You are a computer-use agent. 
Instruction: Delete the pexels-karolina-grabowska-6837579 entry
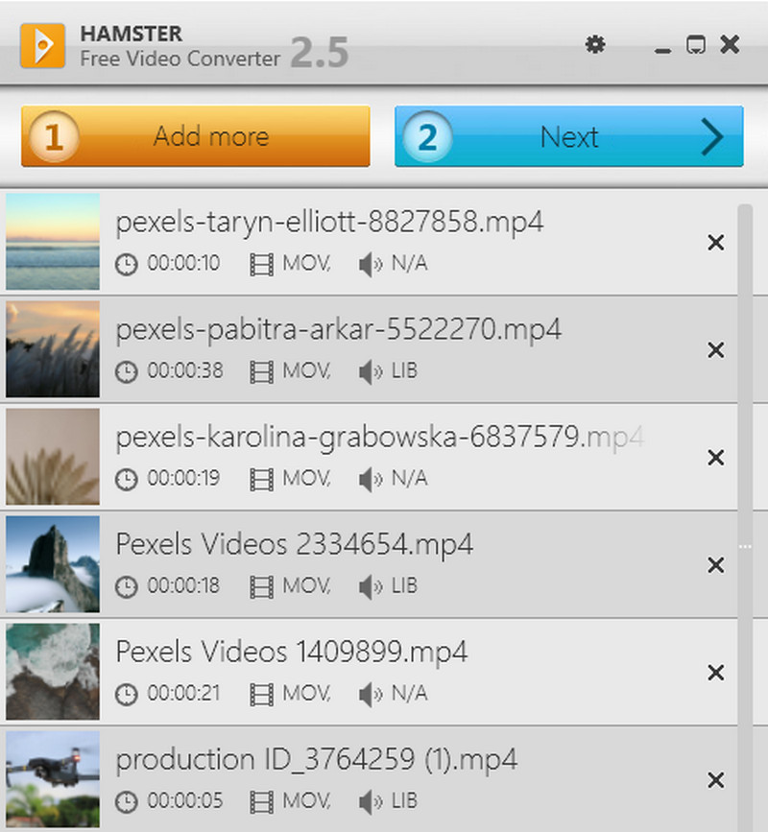pyautogui.click(x=715, y=459)
